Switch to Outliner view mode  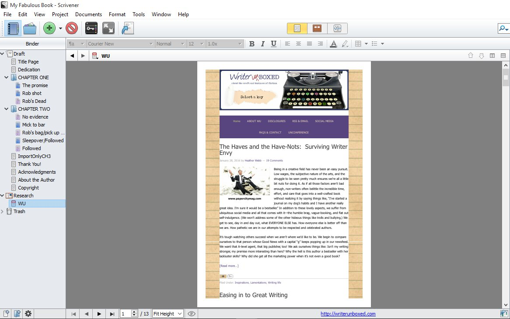tap(337, 28)
